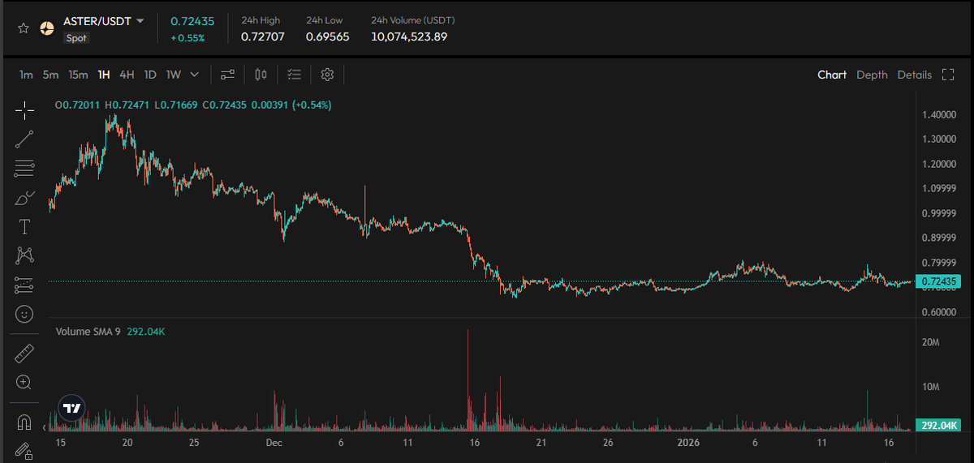Click the 24h High value 0.72707
974x463 pixels.
coord(263,36)
